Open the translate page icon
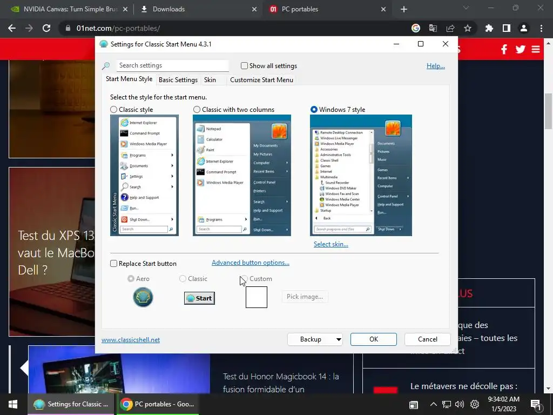 click(433, 28)
